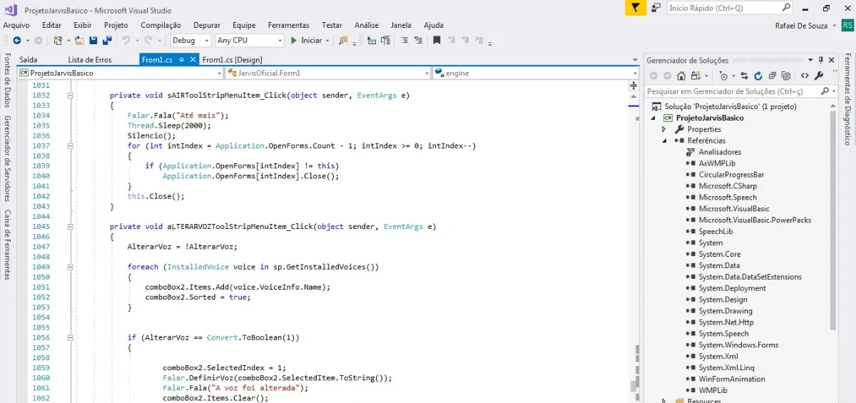Select the System.Windows.Forms reference
This screenshot has height=403, width=856.
tap(738, 345)
